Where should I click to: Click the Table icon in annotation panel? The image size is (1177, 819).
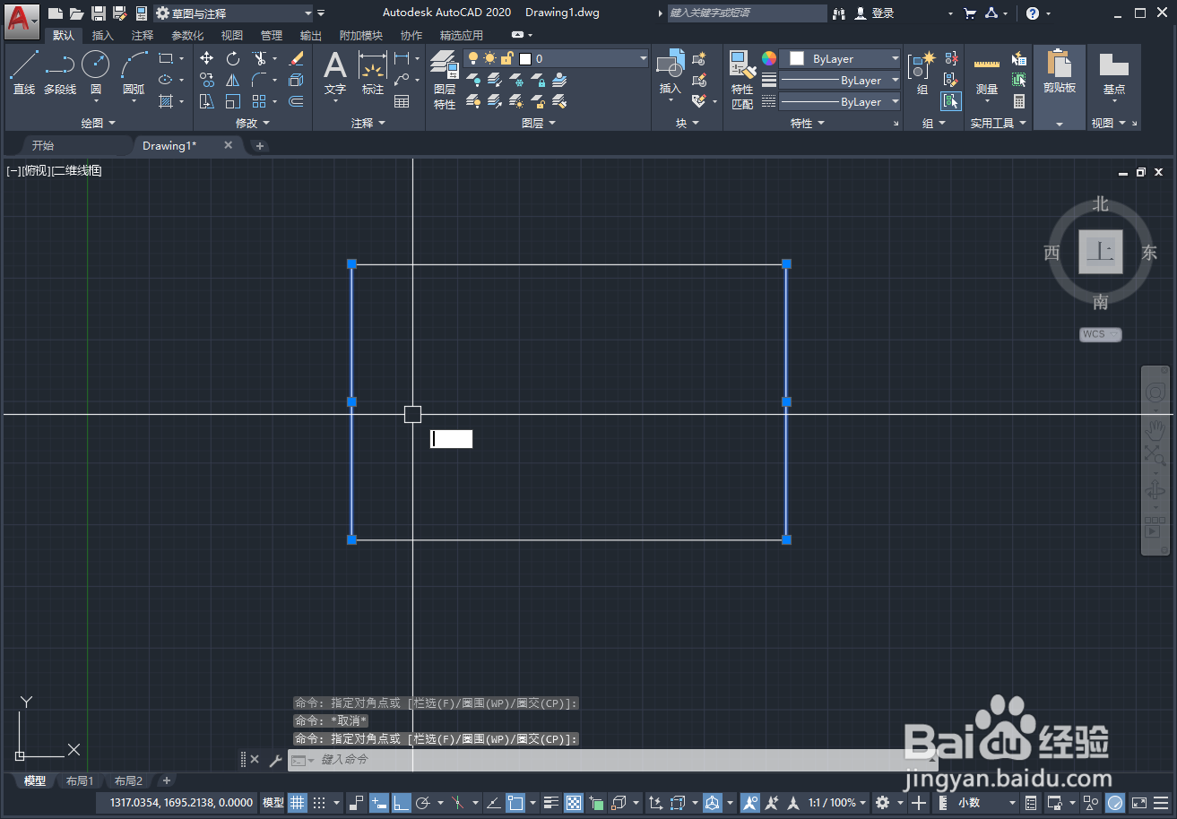(x=402, y=101)
